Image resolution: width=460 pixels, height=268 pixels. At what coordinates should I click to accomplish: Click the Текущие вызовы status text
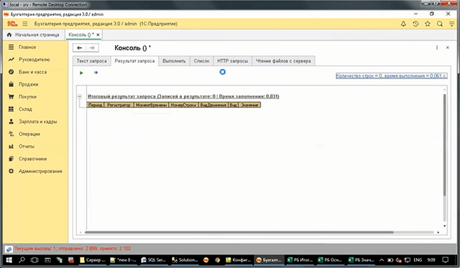point(73,249)
